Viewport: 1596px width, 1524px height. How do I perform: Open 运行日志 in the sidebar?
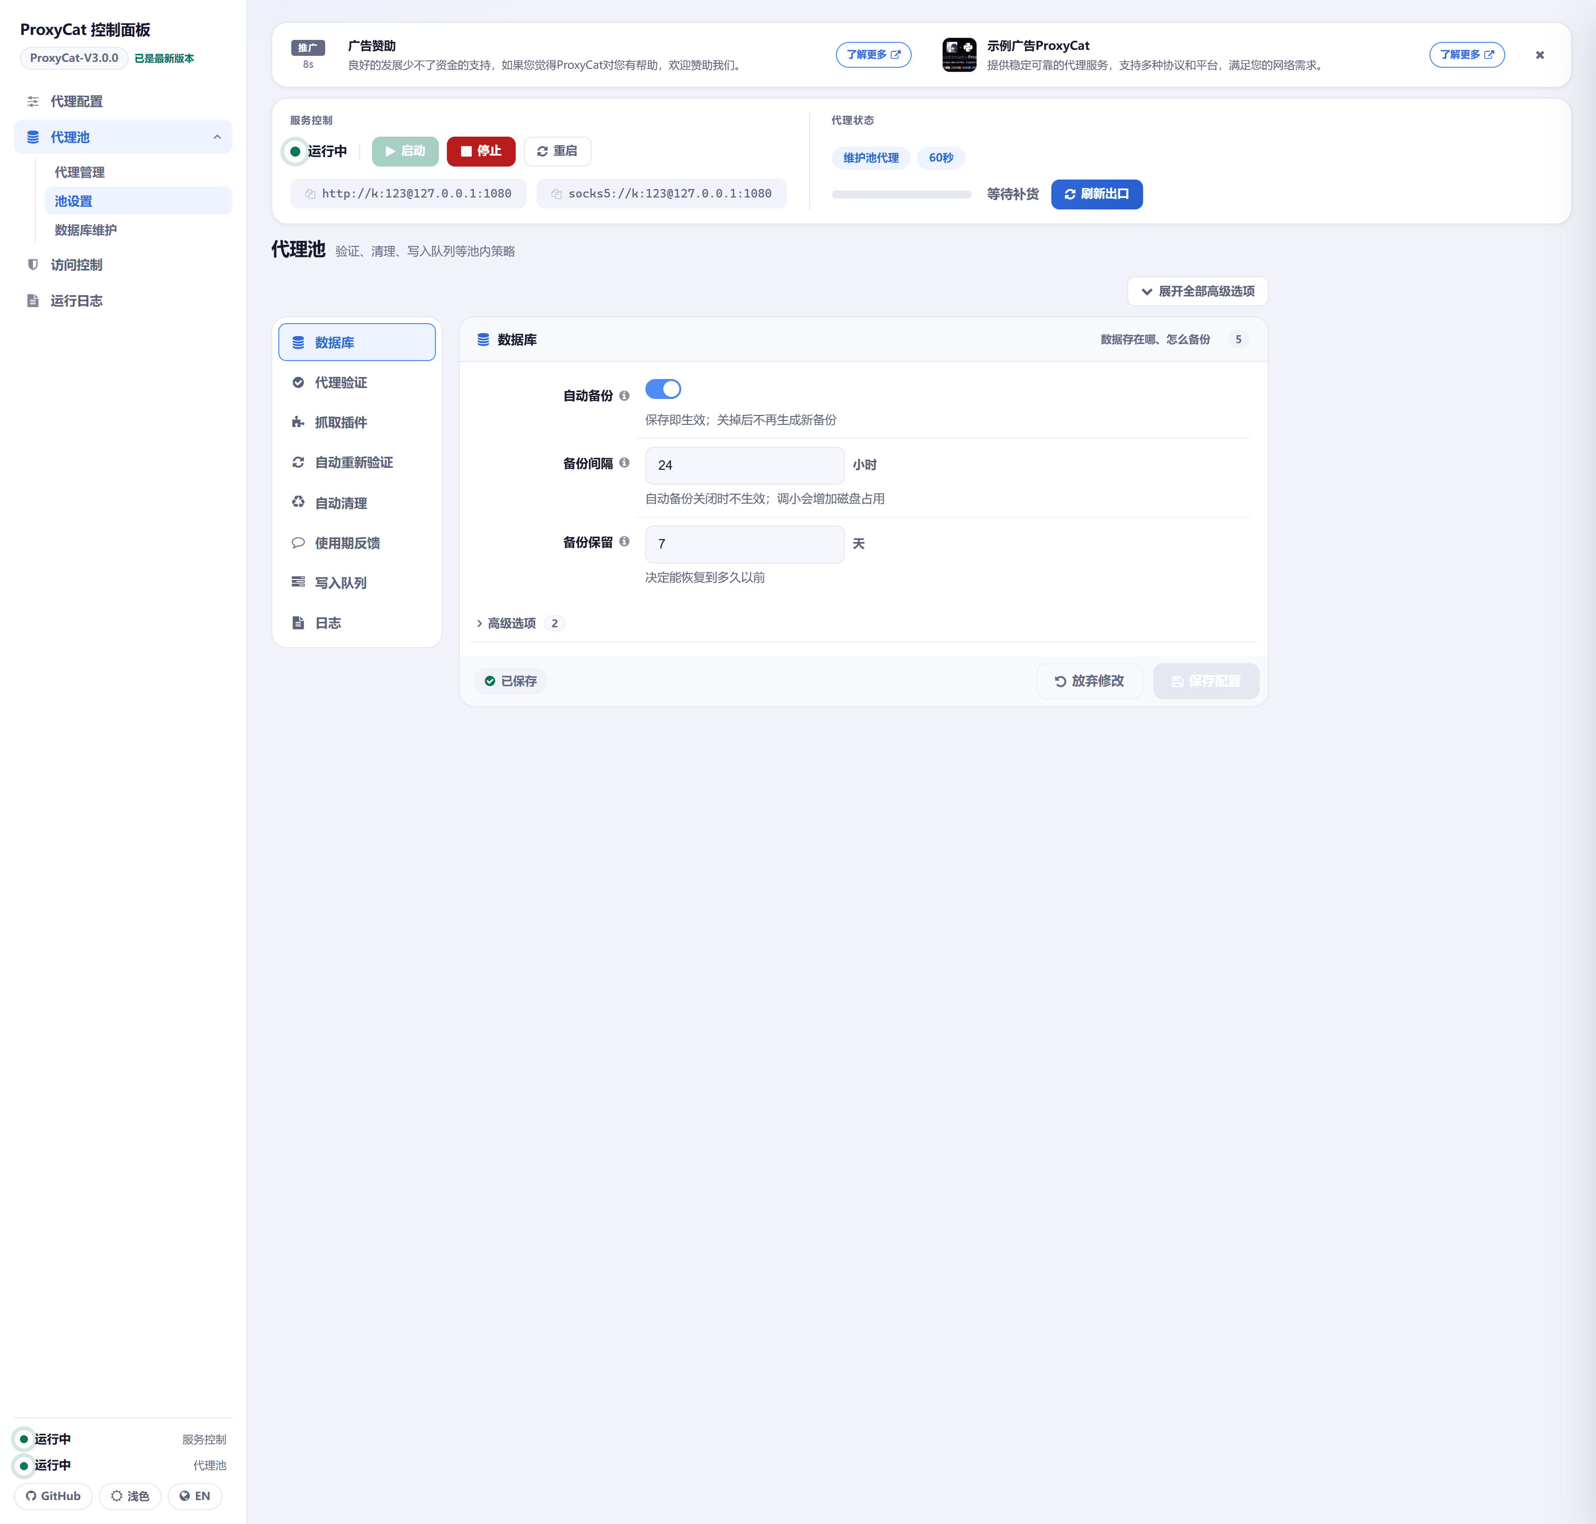tap(123, 301)
